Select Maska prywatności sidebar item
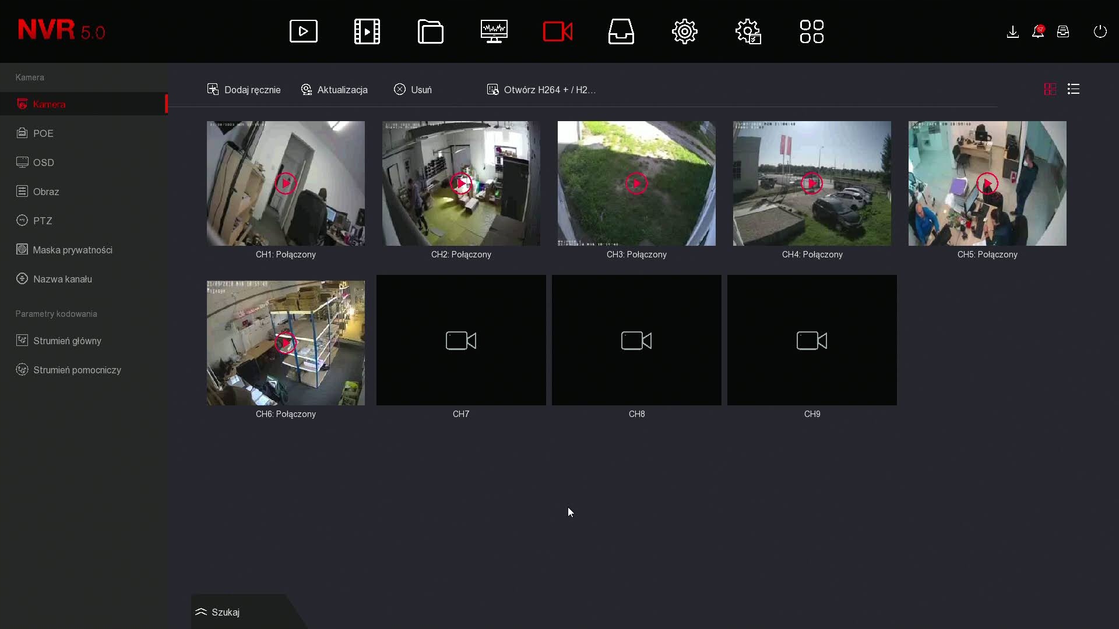This screenshot has width=1119, height=629. pos(72,250)
